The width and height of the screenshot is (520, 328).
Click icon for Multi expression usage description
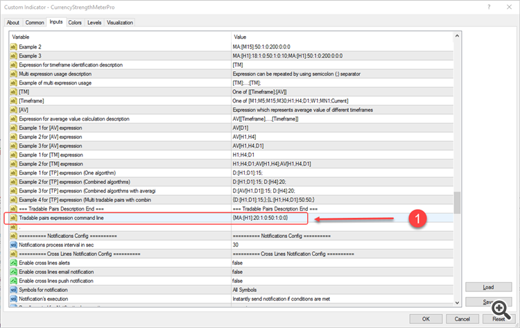(x=13, y=74)
